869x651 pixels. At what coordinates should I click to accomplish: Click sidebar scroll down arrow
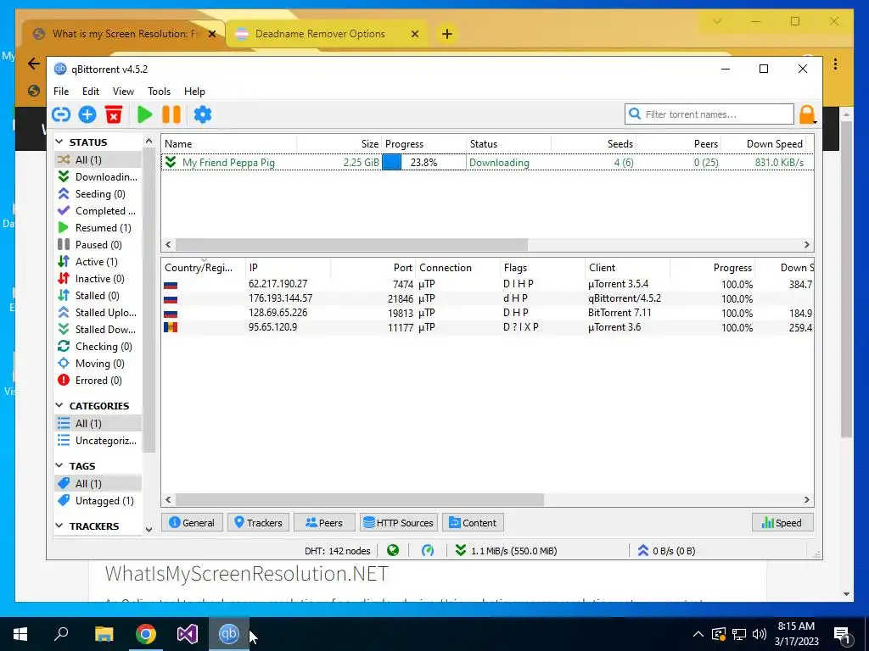tap(149, 529)
